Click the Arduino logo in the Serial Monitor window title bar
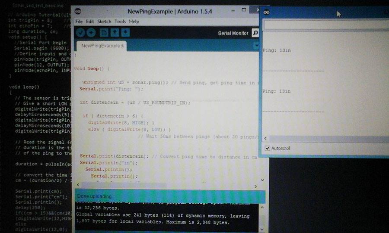The height and width of the screenshot is (233, 389). [266, 12]
